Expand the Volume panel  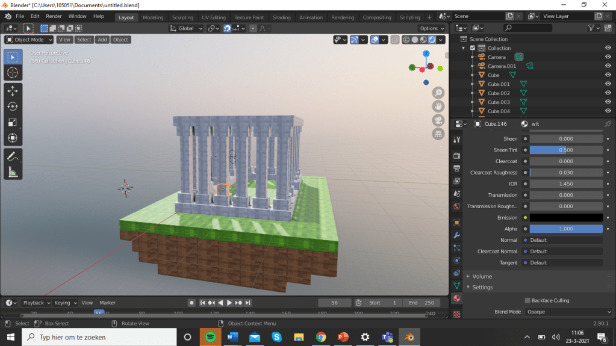click(x=482, y=276)
